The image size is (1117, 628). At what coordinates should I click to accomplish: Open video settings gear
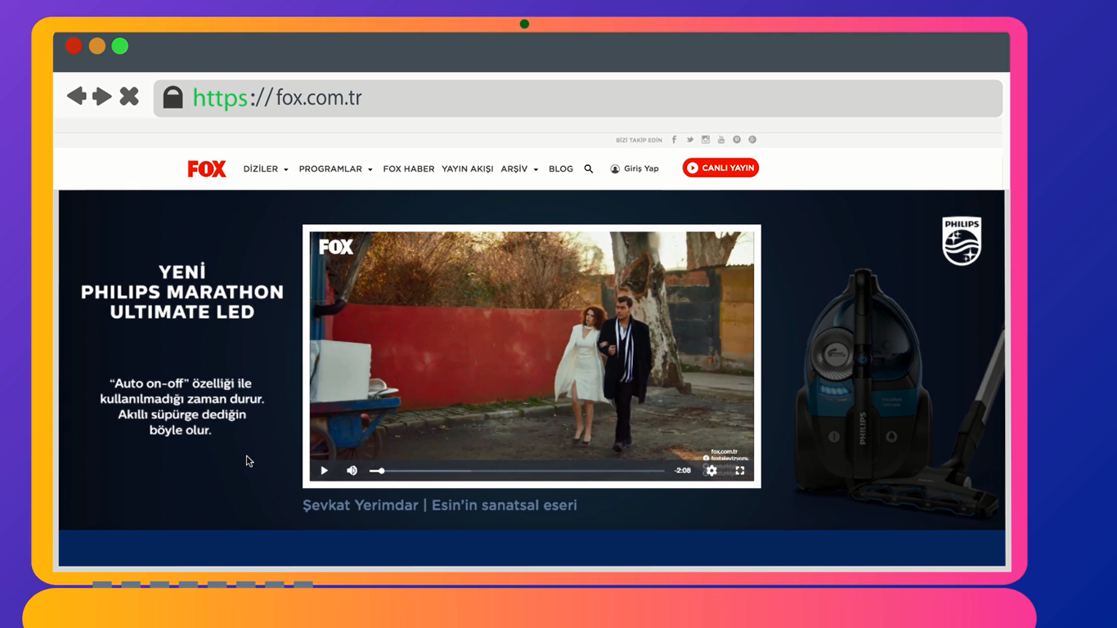click(711, 471)
